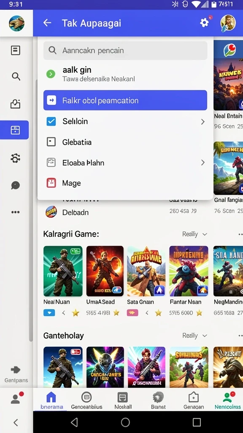Tap the sidebar bottom left chevron

click(x=16, y=422)
